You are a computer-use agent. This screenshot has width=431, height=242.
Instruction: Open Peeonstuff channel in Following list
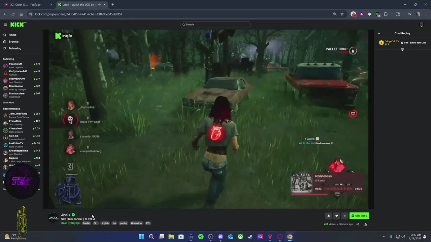[22, 65]
